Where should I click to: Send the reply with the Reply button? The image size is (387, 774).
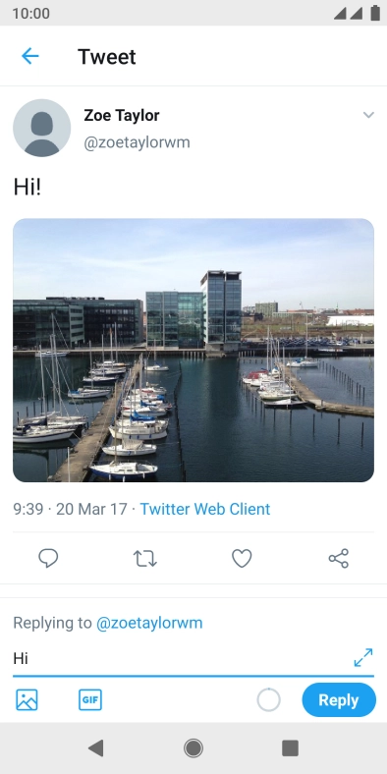tap(339, 700)
